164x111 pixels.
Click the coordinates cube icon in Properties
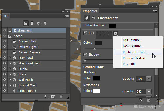tap(93, 18)
